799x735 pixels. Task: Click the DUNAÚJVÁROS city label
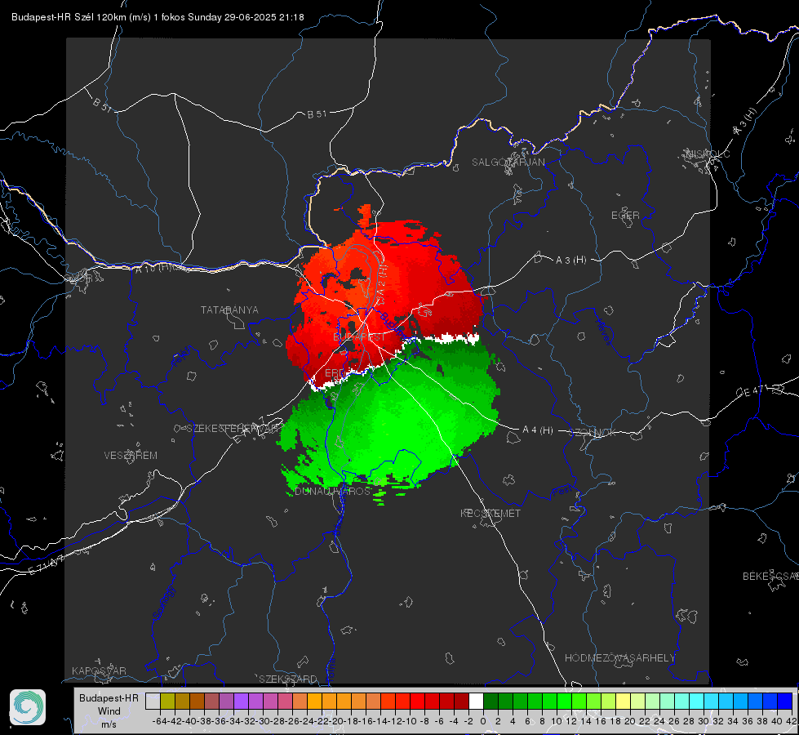click(x=333, y=491)
